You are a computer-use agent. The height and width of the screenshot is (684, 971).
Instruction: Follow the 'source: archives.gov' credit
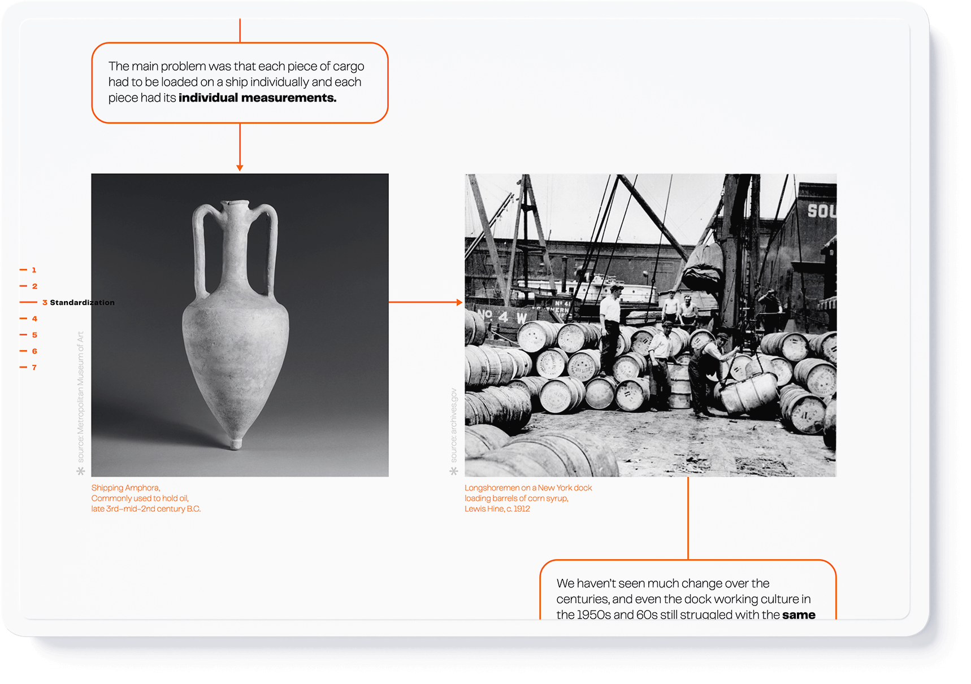pos(454,425)
